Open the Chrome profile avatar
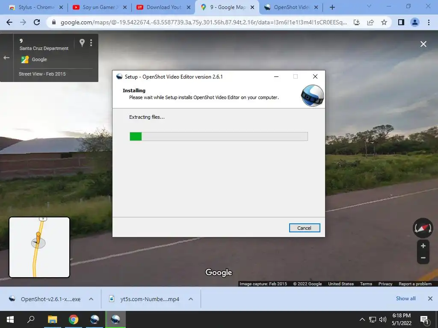Screen dimensions: 438x328 tap(415, 22)
